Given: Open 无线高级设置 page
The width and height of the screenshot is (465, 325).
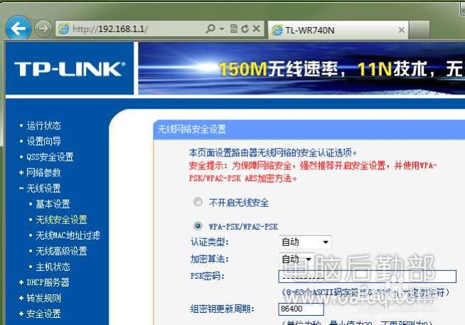Looking at the screenshot, I should [61, 251].
